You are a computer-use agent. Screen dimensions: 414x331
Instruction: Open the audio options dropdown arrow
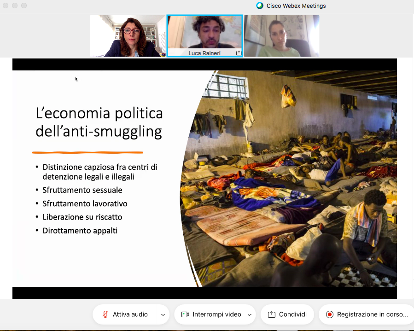coord(163,315)
